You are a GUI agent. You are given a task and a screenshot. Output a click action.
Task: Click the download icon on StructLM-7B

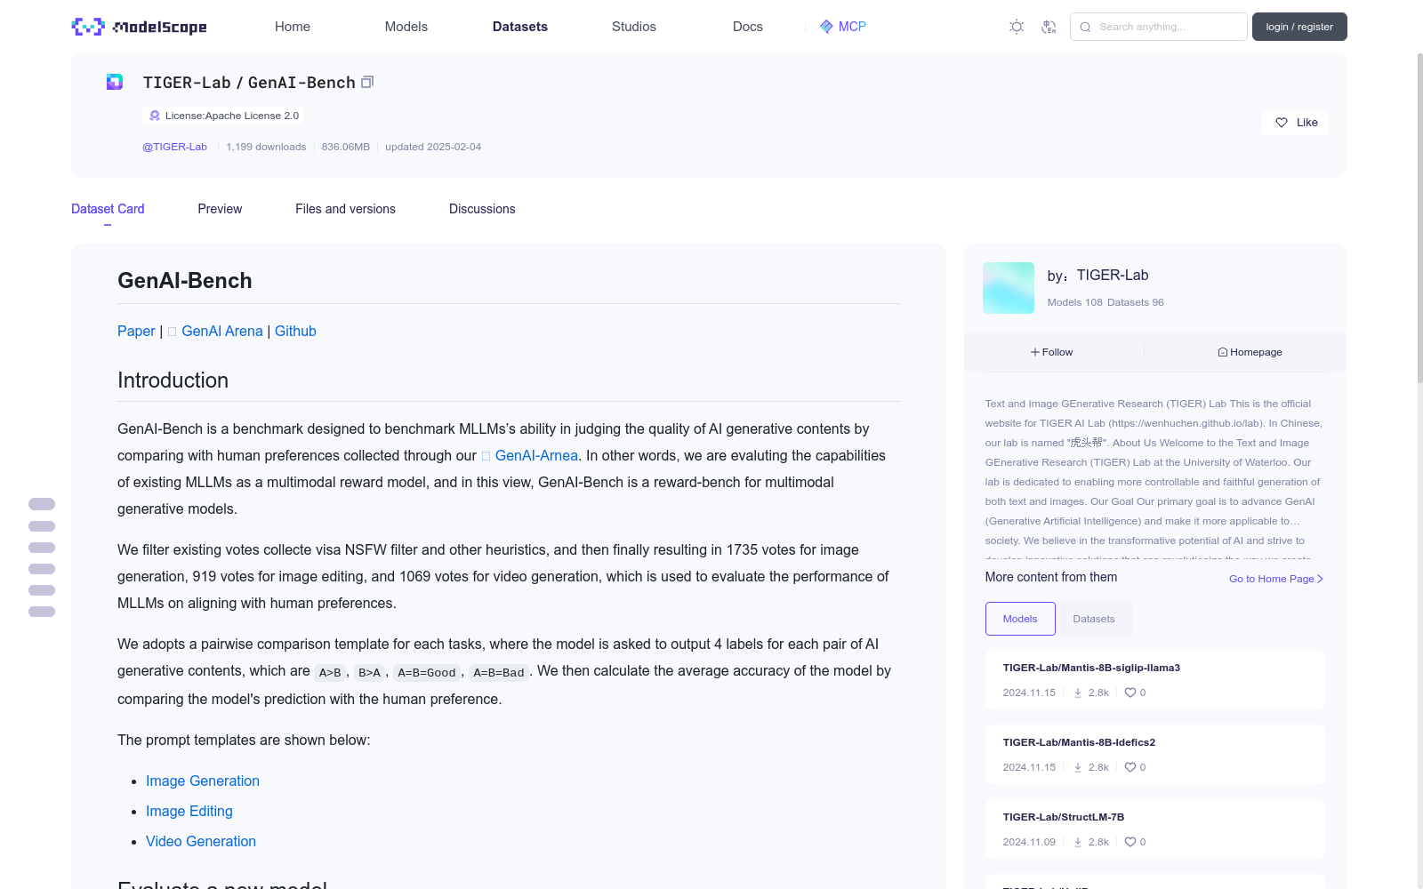pyautogui.click(x=1078, y=842)
